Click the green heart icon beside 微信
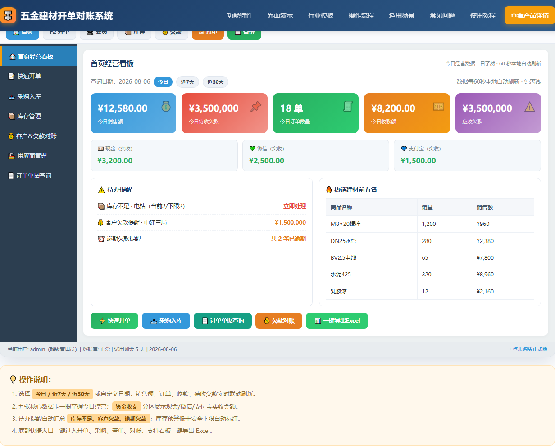This screenshot has width=555, height=446. tap(252, 149)
